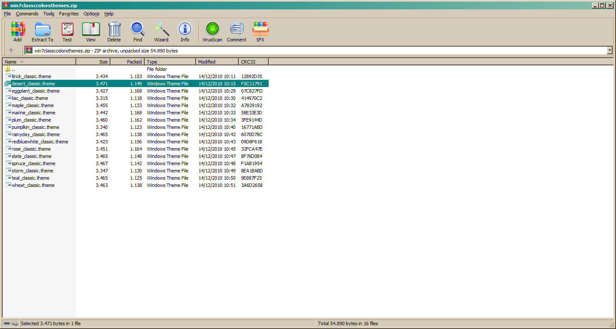Click the file icon of maple_classic.theme
The image size is (616, 329).
(x=8, y=105)
